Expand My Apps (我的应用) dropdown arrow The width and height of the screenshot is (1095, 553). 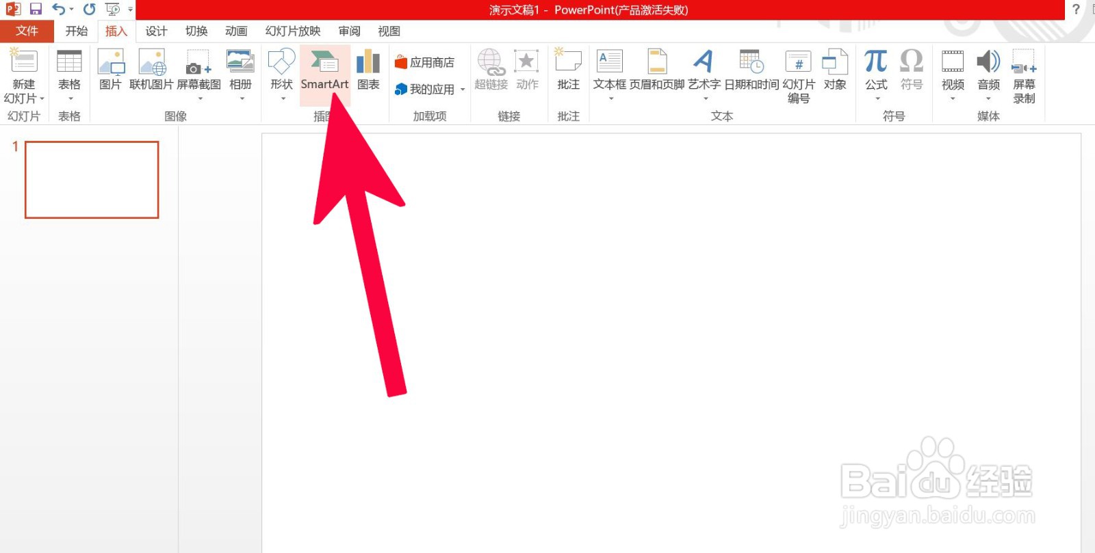(463, 90)
